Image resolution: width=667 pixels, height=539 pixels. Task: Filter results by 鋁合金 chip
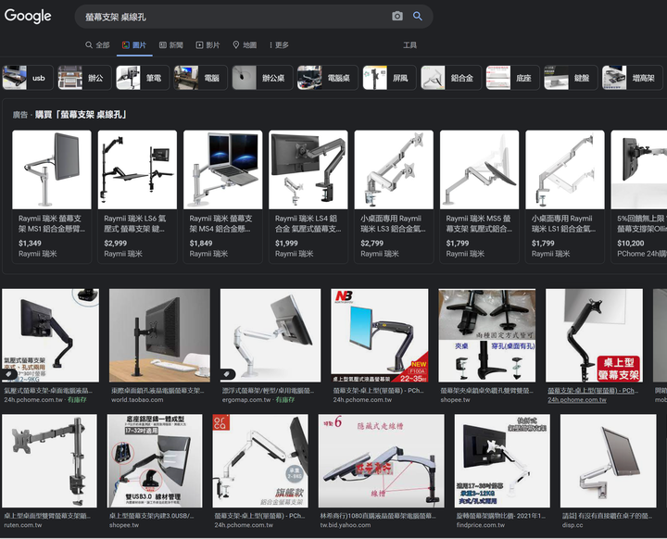tap(451, 78)
